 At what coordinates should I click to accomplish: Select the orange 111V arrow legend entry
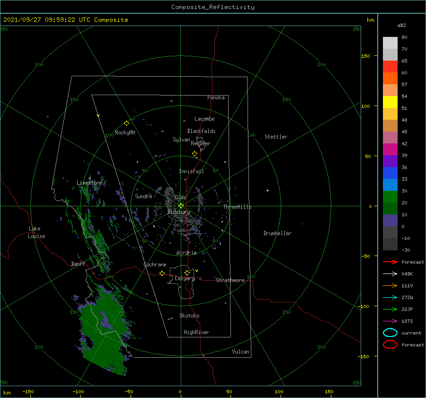[x=390, y=285]
